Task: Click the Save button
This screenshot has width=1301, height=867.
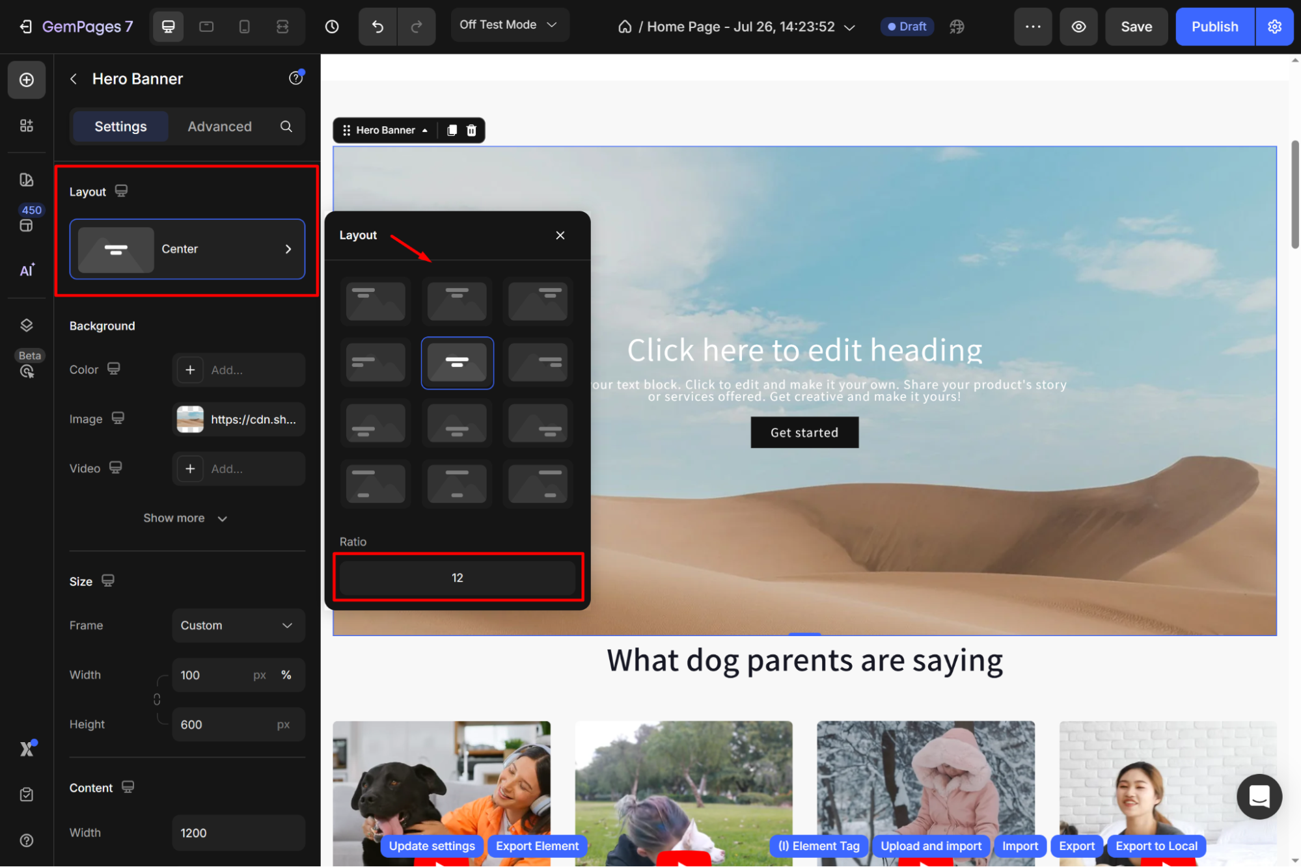Action: (1136, 27)
